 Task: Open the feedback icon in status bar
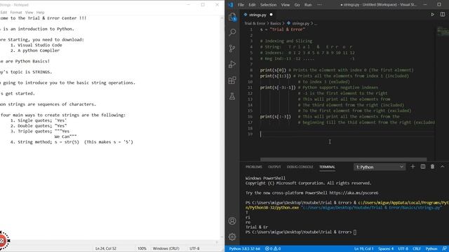coord(444,248)
